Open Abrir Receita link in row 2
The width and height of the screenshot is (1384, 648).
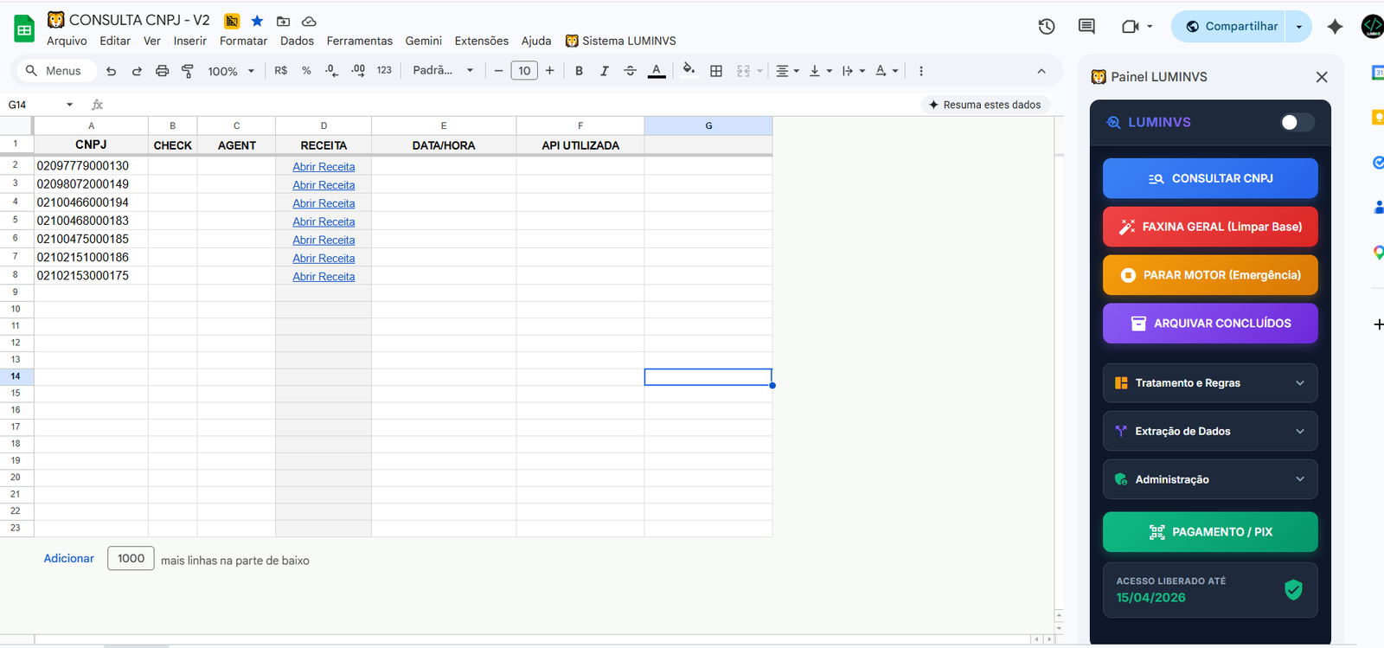coord(324,167)
